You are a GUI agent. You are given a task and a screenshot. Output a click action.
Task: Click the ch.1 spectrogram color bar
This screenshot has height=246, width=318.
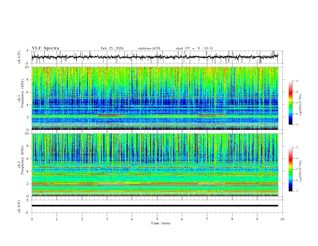point(290,103)
